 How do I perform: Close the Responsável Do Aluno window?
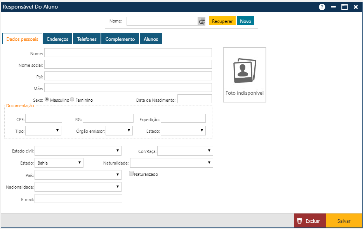click(356, 7)
